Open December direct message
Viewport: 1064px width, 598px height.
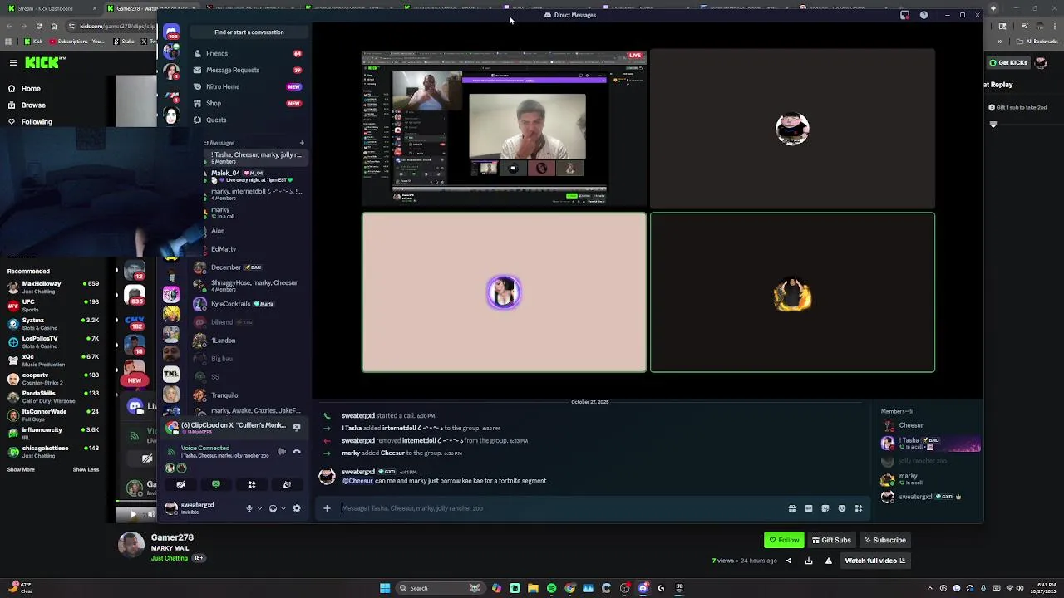[x=249, y=267]
